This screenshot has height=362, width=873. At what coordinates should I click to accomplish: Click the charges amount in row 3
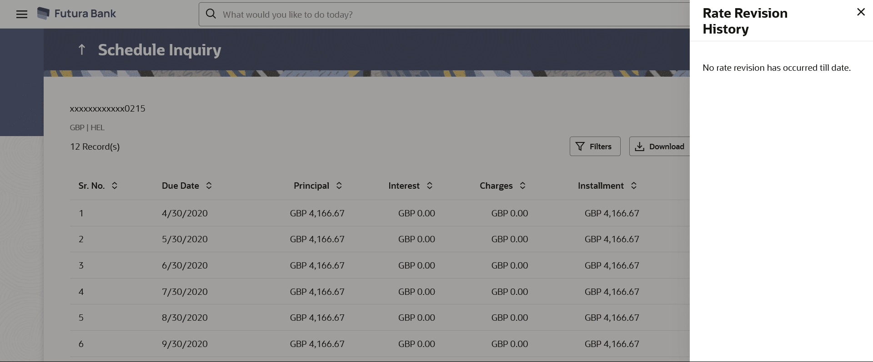click(510, 265)
